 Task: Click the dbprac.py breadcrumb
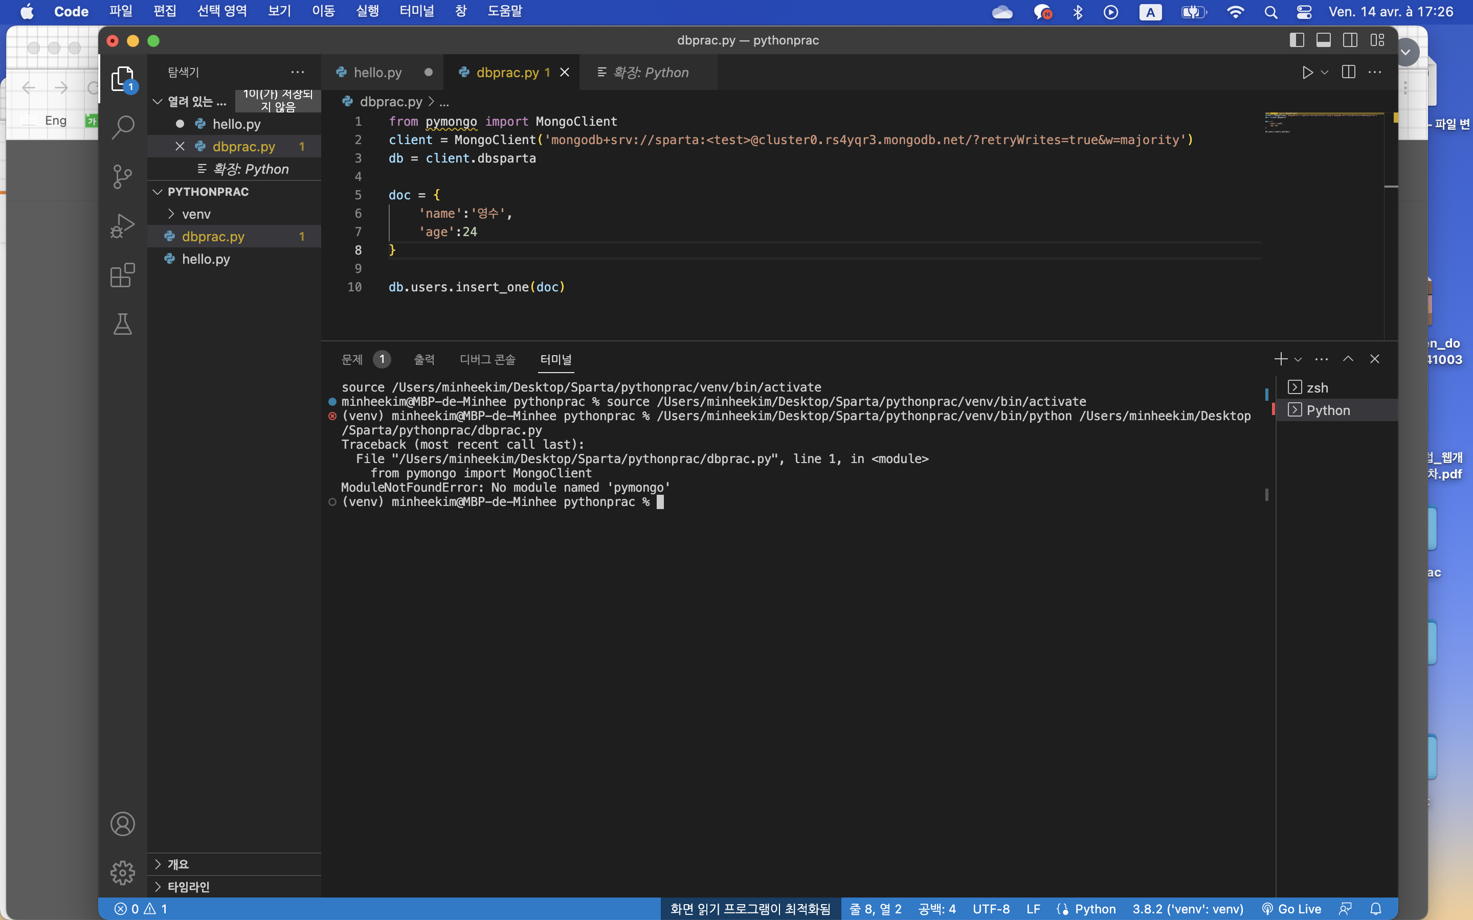(x=391, y=102)
